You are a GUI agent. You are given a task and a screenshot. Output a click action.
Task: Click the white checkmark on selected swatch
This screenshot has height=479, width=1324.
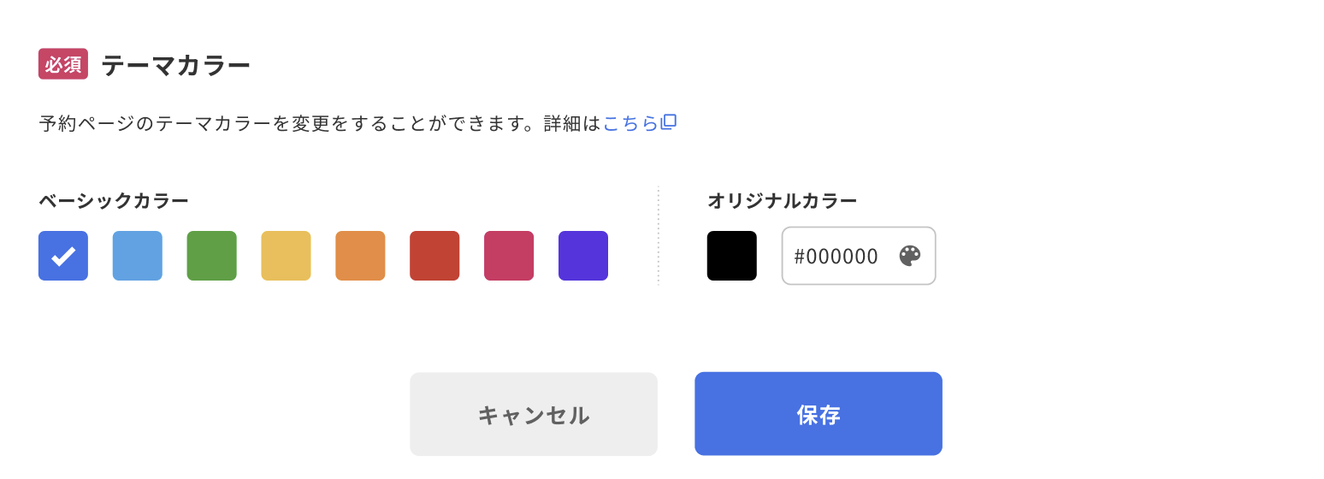coord(63,256)
